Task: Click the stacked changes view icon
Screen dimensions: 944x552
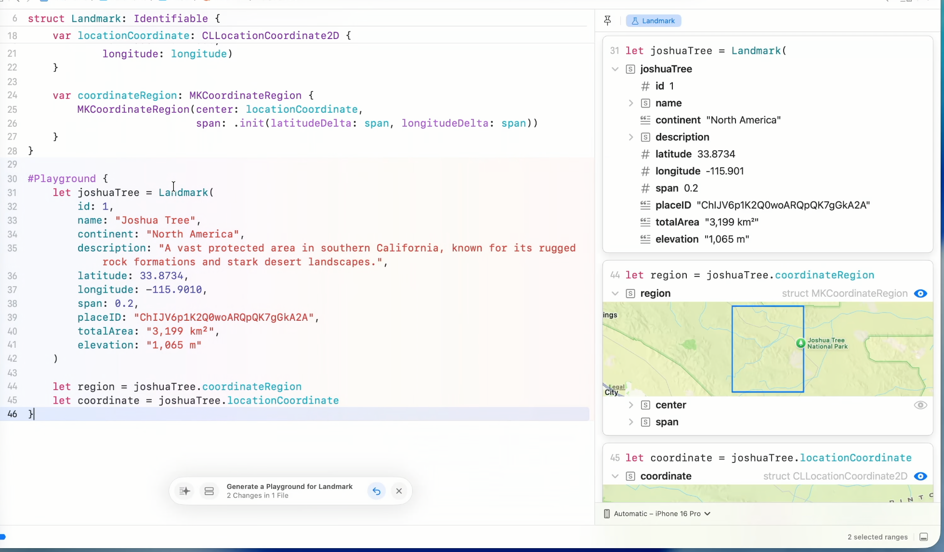Action: (209, 491)
